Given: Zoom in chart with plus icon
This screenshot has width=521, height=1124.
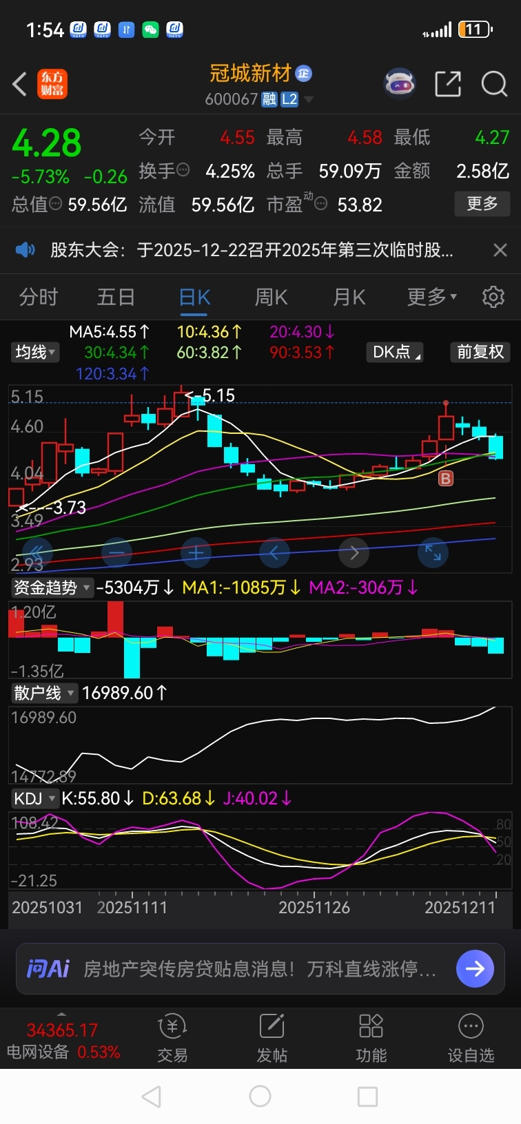Looking at the screenshot, I should [196, 552].
